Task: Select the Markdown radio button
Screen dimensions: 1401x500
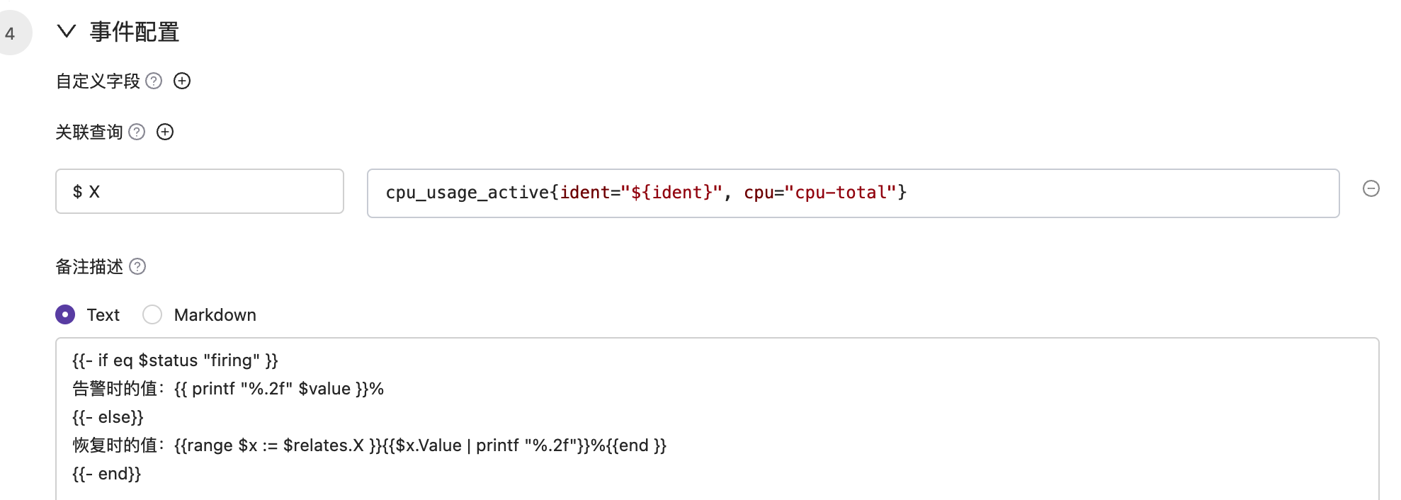Action: tap(152, 314)
